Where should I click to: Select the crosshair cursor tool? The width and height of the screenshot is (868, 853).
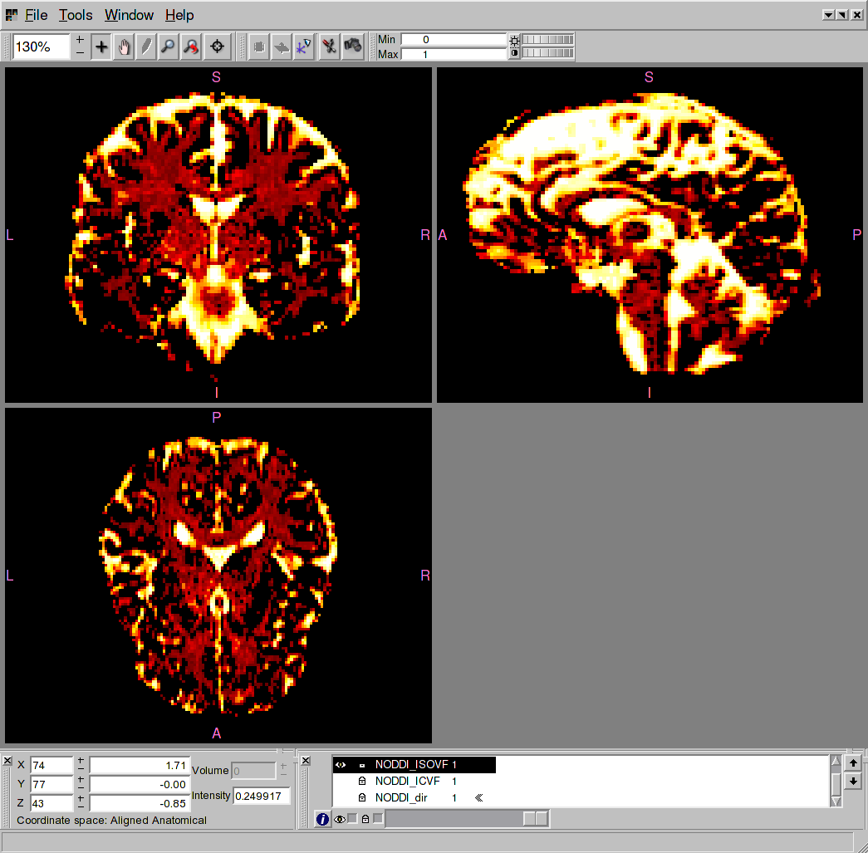click(101, 47)
